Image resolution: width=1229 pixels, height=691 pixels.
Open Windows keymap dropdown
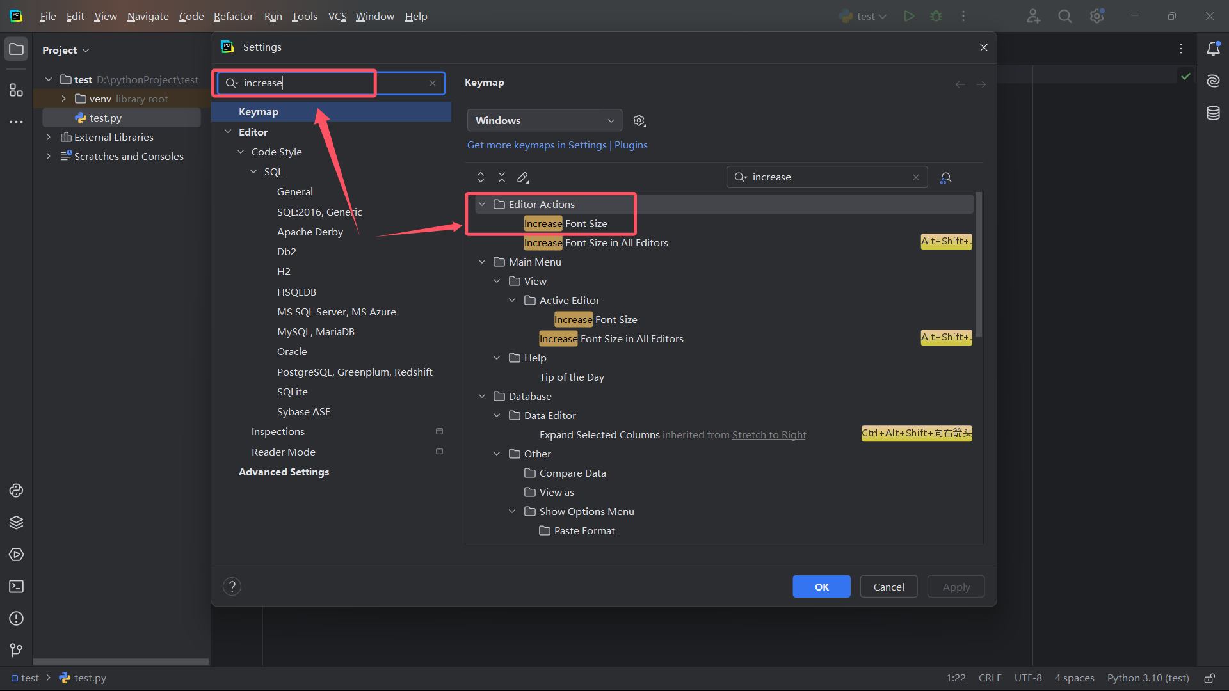pyautogui.click(x=544, y=121)
